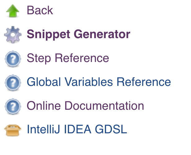Click the question mark icon beside Step Reference
Viewport: 191px width, 155px height.
[x=12, y=59]
